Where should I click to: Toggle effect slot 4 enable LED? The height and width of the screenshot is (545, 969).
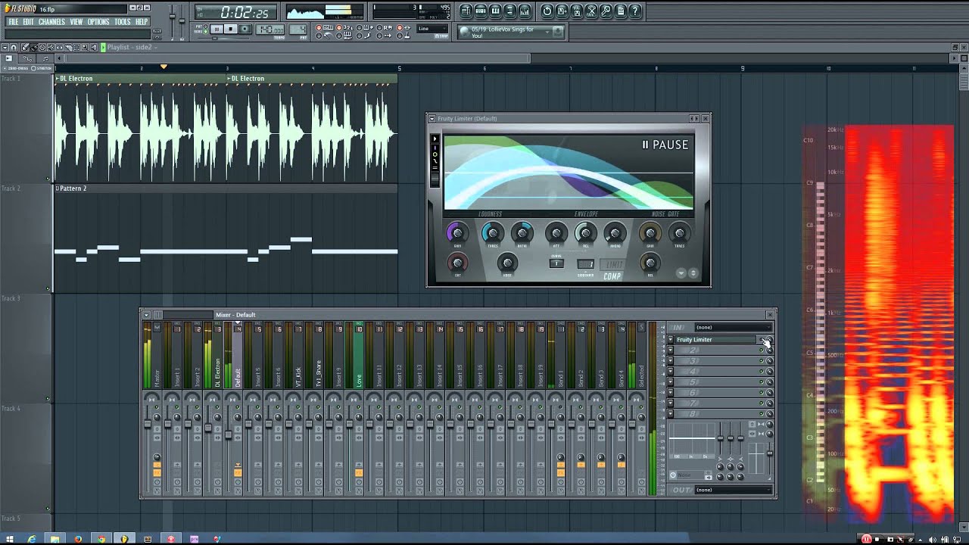(x=762, y=372)
